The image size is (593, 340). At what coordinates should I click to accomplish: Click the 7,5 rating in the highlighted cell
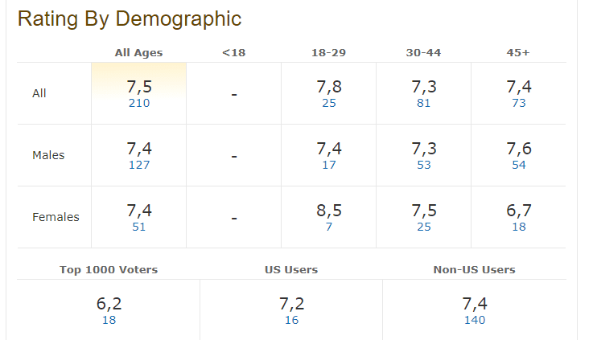(138, 87)
